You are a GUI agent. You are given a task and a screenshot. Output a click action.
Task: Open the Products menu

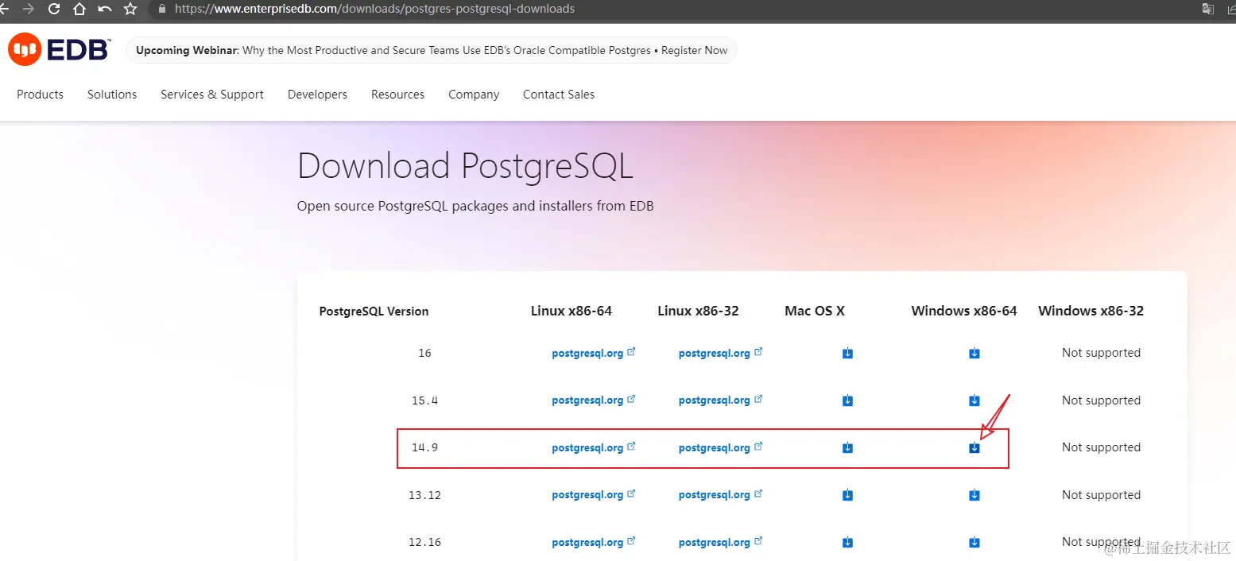point(40,95)
